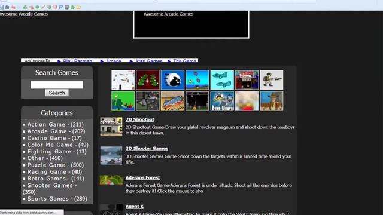Image resolution: width=383 pixels, height=215 pixels.
Task: Select the Color Me Game (49) category
Action: tap(58, 145)
